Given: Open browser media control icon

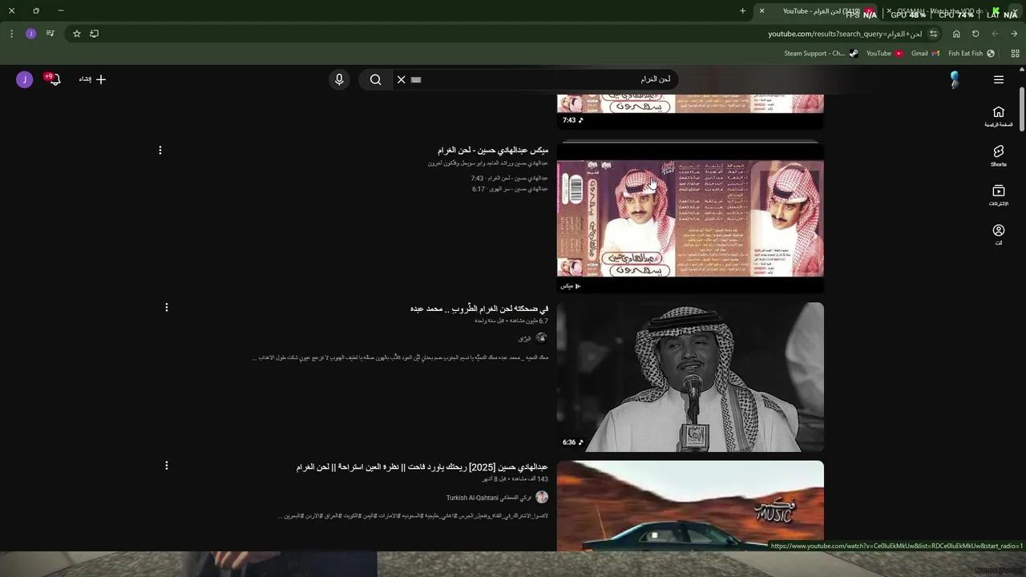Looking at the screenshot, I should pos(50,34).
